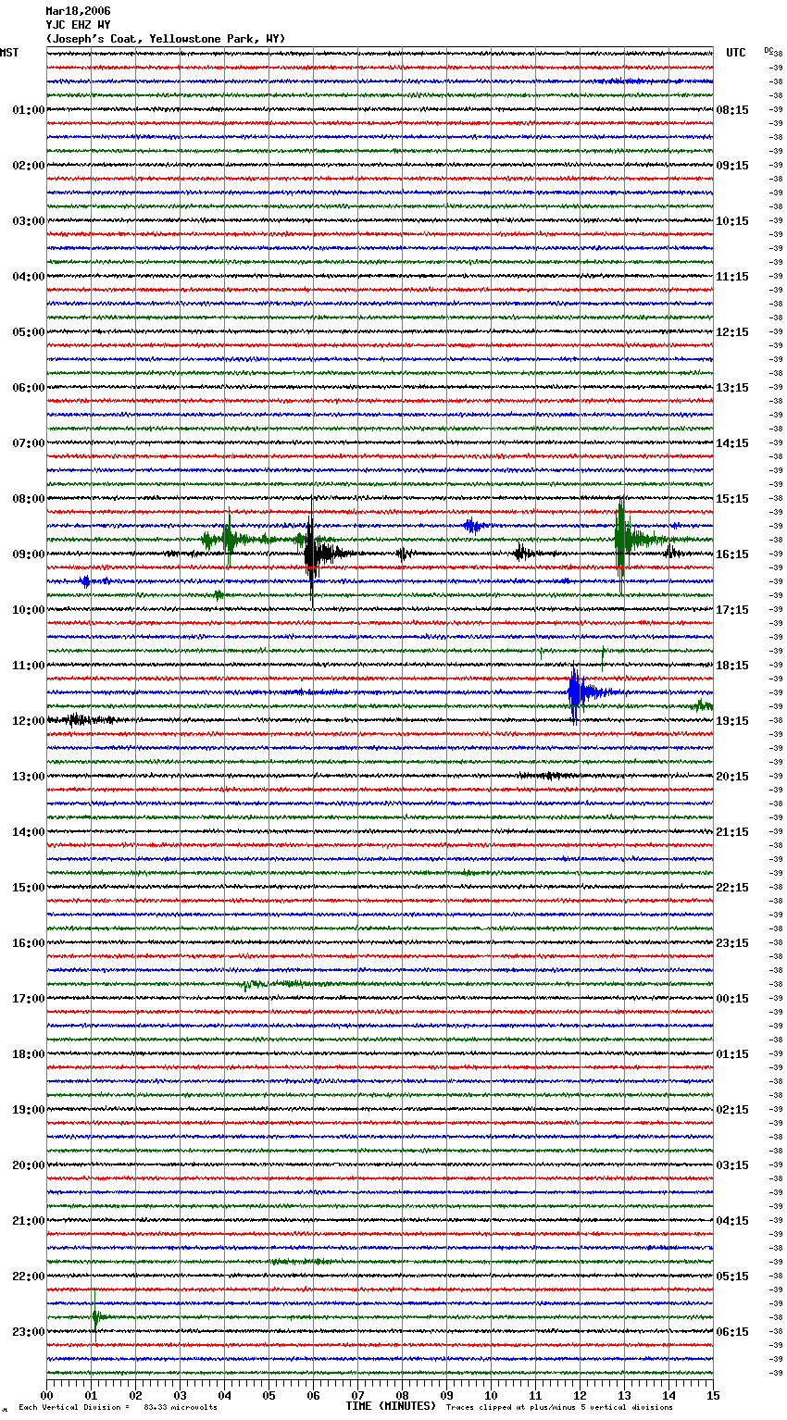Select the 16:15 UTC time label
Image resolution: width=787 pixels, height=1420 pixels.
point(732,554)
